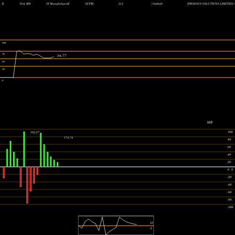Click the RSI axis label 30
The height and width of the screenshot is (235, 235).
click(3, 69)
